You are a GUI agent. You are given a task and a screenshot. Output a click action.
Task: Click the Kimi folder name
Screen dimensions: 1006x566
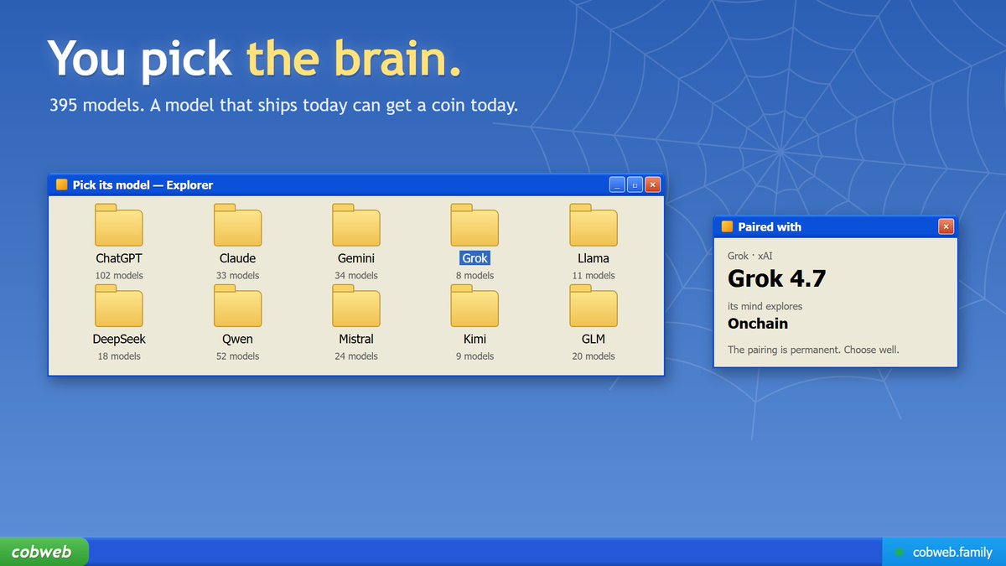[x=474, y=339]
